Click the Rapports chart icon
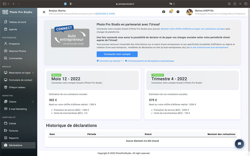Screen dimensions: 250x156 (x=5, y=138)
